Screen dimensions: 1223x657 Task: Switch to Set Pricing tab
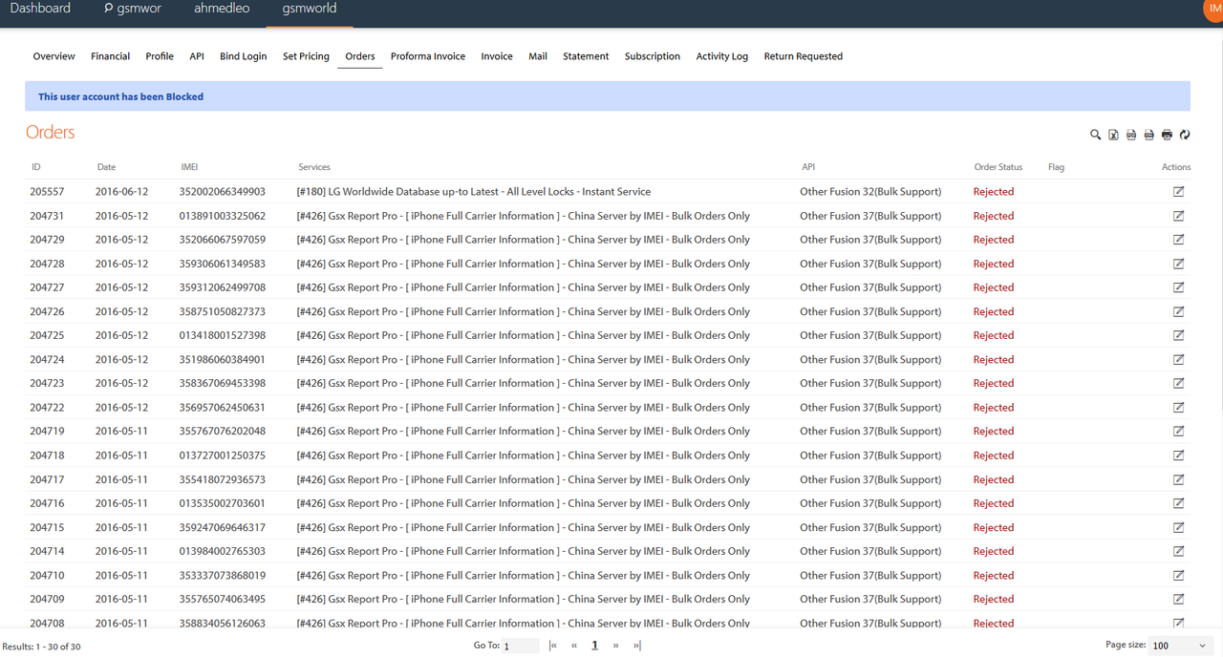tap(306, 56)
